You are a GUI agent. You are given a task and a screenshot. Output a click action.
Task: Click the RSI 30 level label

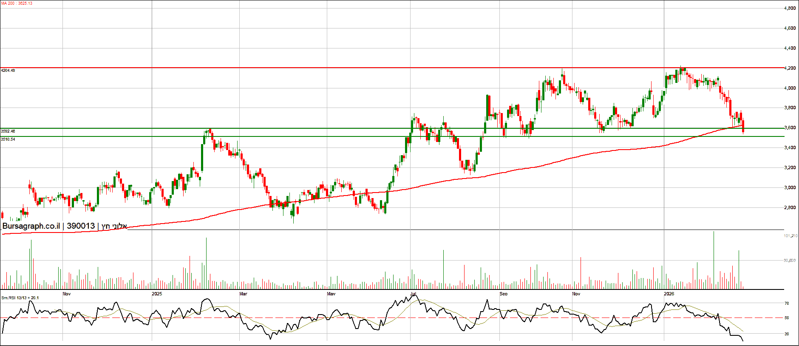click(787, 334)
